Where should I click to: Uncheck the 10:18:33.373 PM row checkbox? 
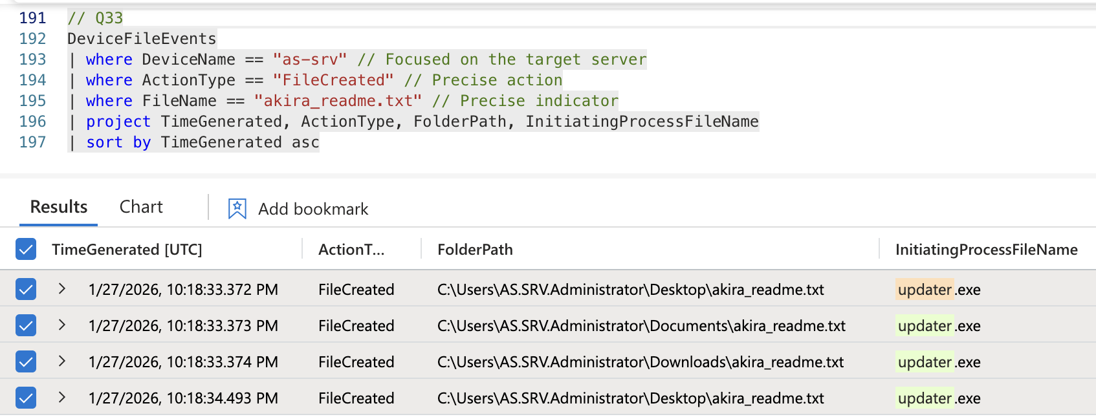click(26, 325)
